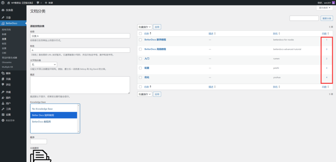
Task: Open the 设置 settings sidebar icon
Action: point(3,115)
